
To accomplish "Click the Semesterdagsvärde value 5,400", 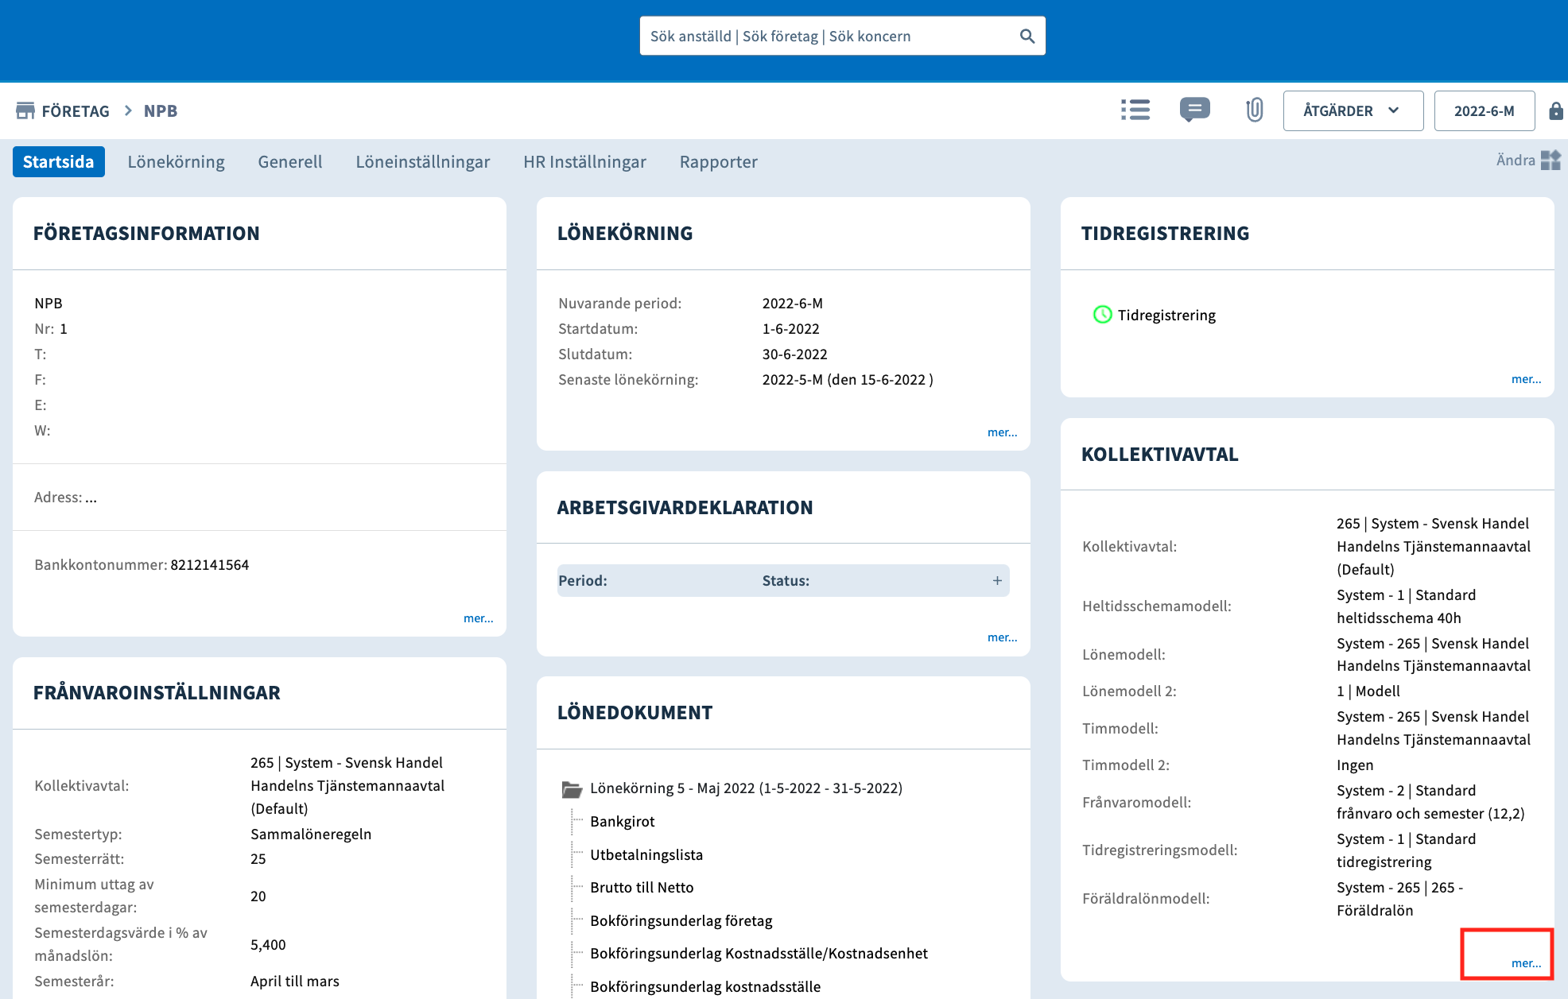I will (268, 945).
